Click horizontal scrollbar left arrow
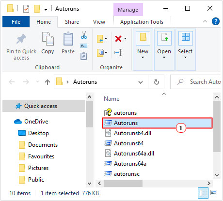Screen dimensions: 223x201 click(x=99, y=183)
